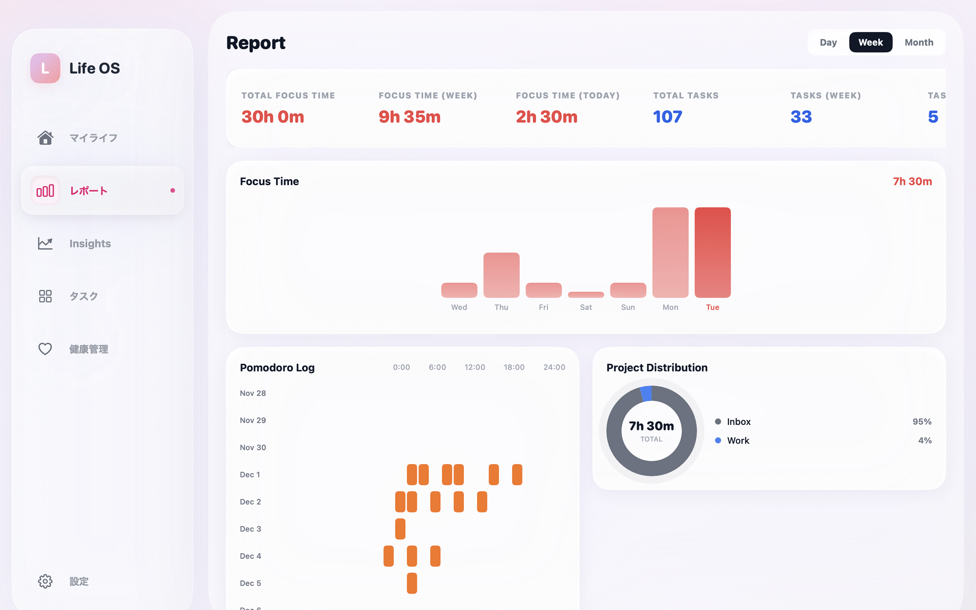Open the gear 設定 icon

coord(45,581)
